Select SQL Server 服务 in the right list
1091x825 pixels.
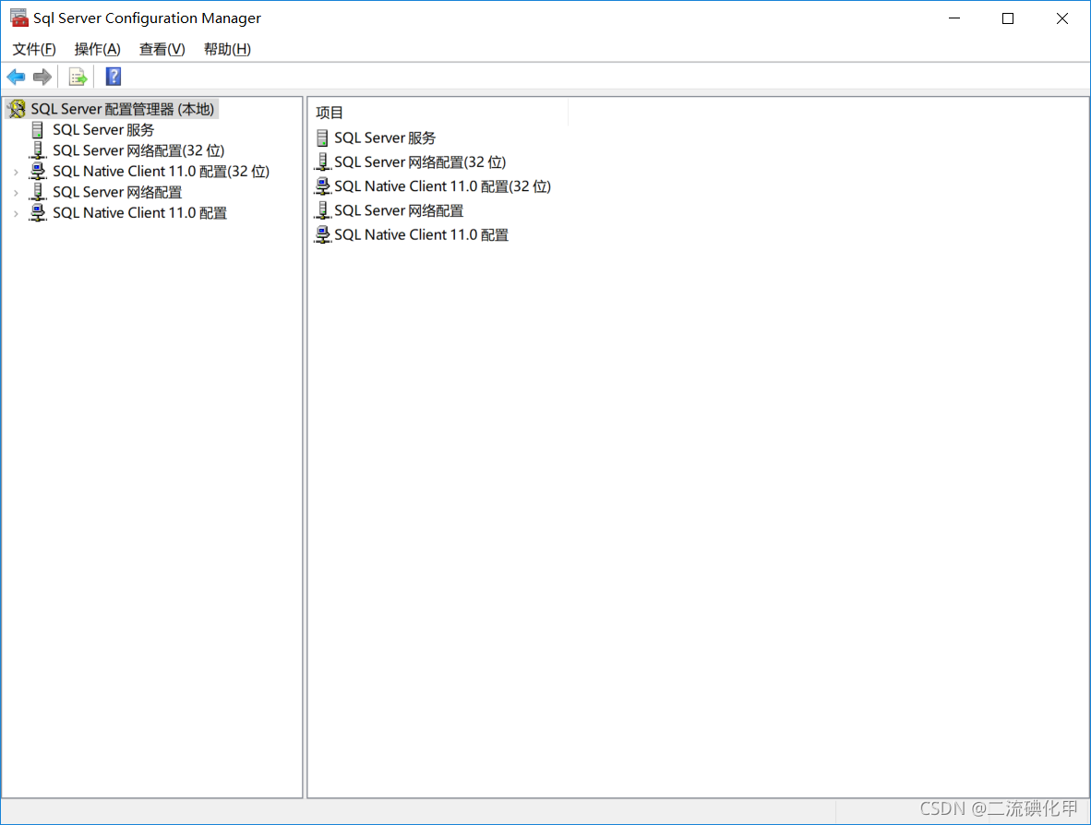pyautogui.click(x=385, y=137)
